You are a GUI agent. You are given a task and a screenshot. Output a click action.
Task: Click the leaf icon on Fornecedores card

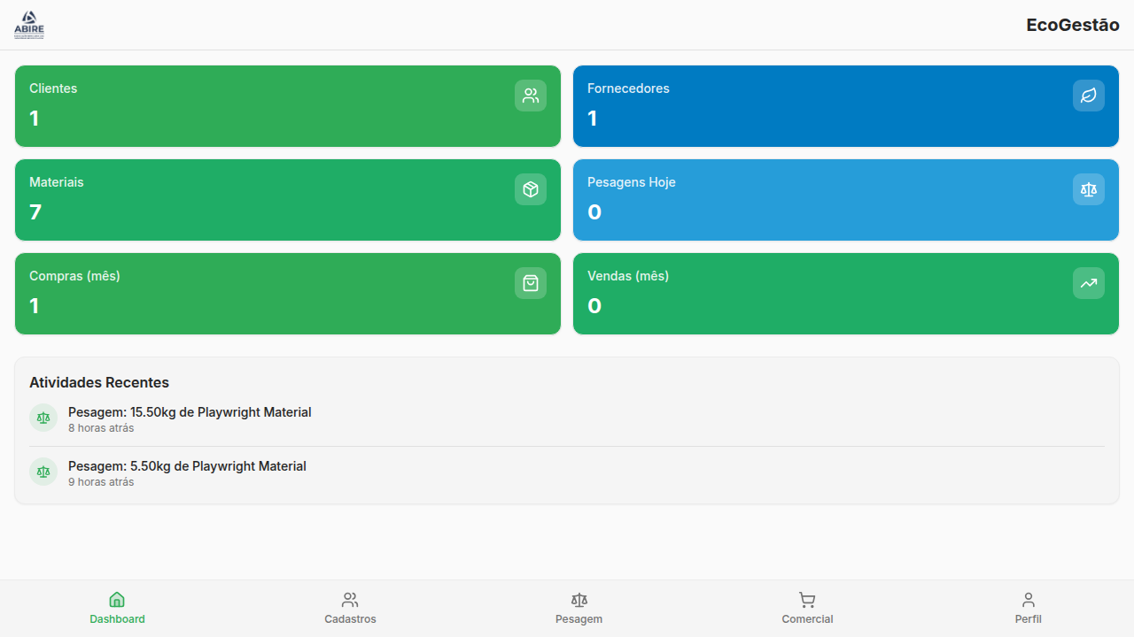(1088, 96)
